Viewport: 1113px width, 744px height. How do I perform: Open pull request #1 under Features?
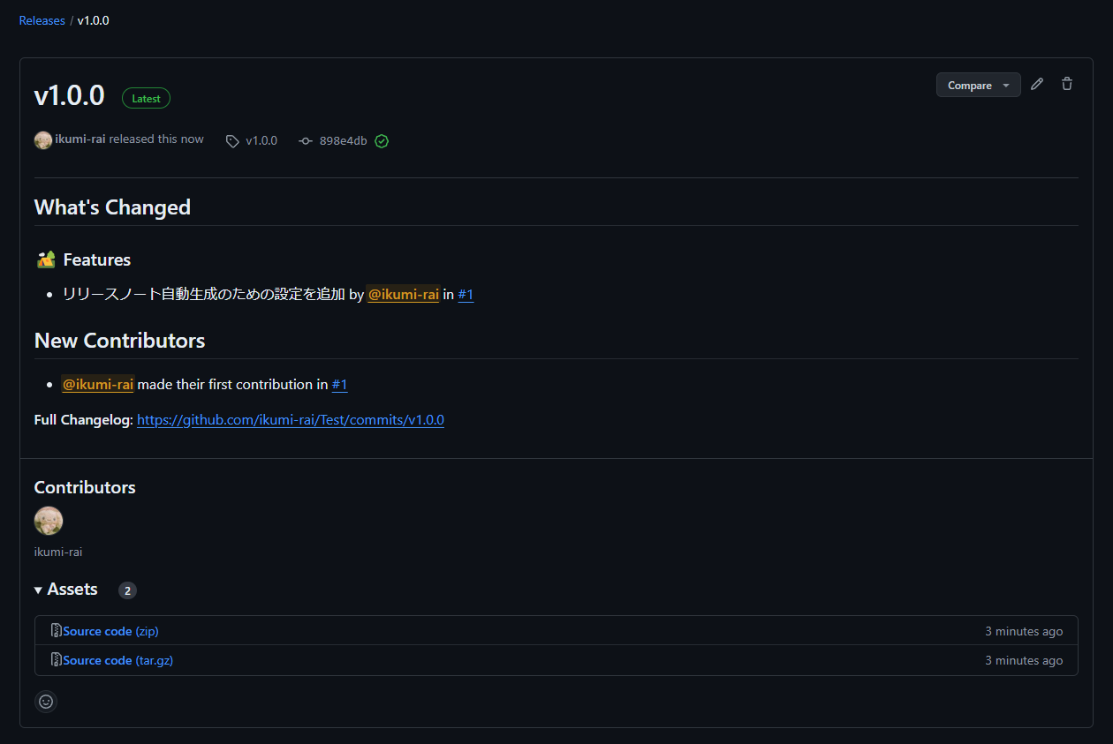(x=466, y=295)
